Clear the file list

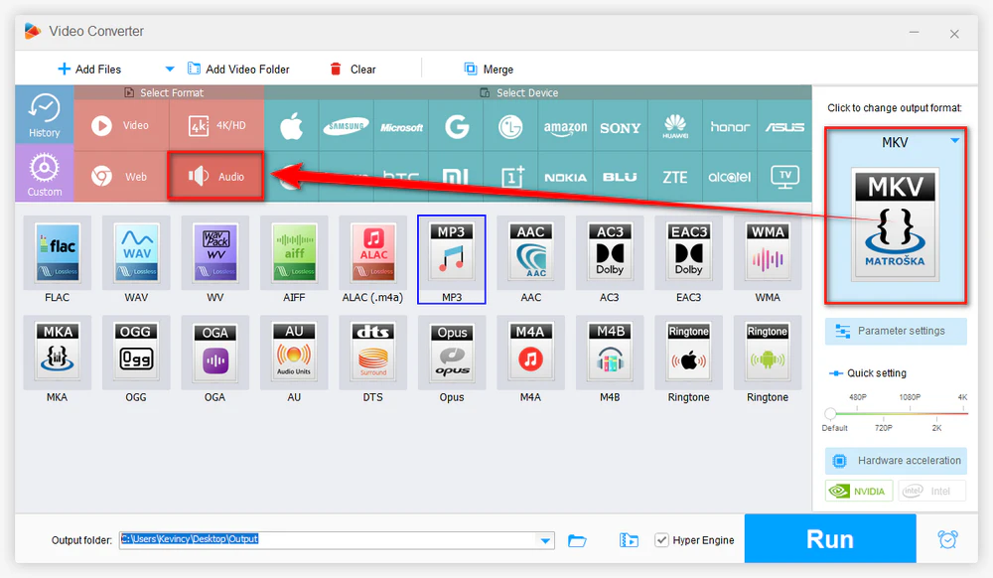coord(353,69)
